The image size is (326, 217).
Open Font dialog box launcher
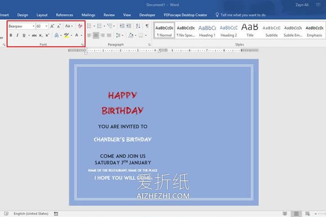pyautogui.click(x=82, y=44)
